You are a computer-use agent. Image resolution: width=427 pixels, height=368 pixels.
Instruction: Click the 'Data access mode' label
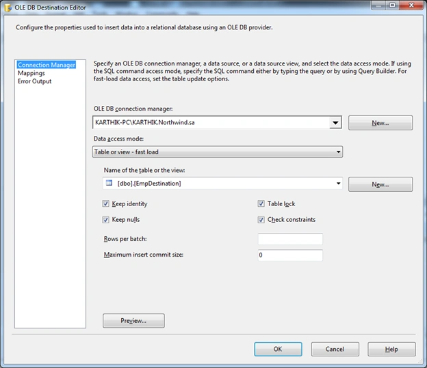[119, 139]
